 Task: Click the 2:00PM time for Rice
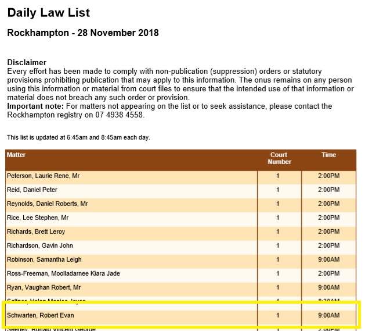(x=328, y=218)
